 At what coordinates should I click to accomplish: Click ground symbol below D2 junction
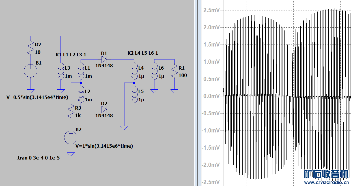[x=124, y=128]
